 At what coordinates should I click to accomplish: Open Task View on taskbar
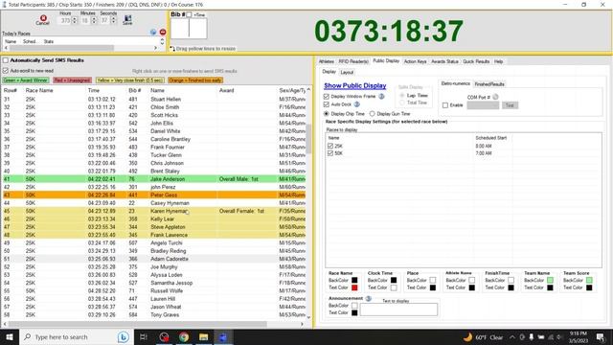(144, 336)
